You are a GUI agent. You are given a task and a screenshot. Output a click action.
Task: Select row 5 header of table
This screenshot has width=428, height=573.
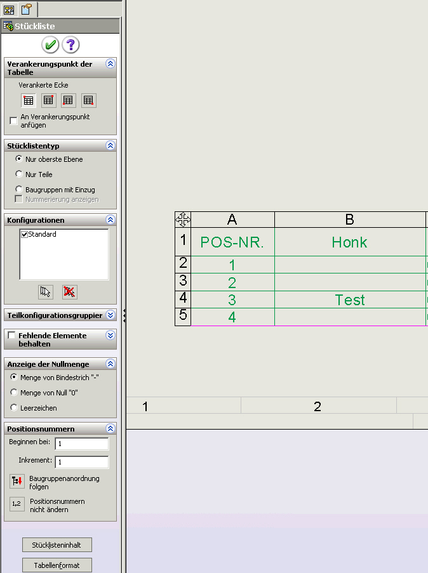coord(183,317)
